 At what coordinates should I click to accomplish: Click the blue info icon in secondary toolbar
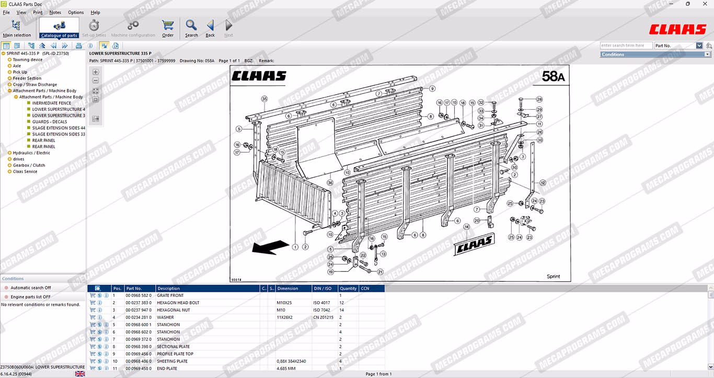90,46
